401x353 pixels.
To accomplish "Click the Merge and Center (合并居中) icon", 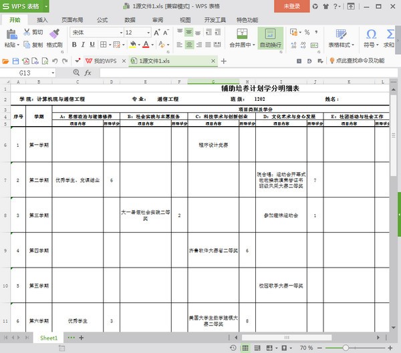I will 242,34.
